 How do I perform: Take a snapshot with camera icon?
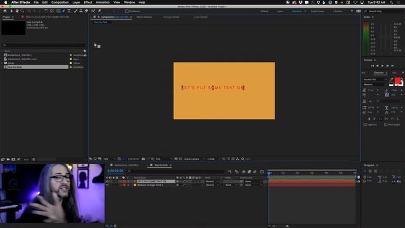[143, 159]
